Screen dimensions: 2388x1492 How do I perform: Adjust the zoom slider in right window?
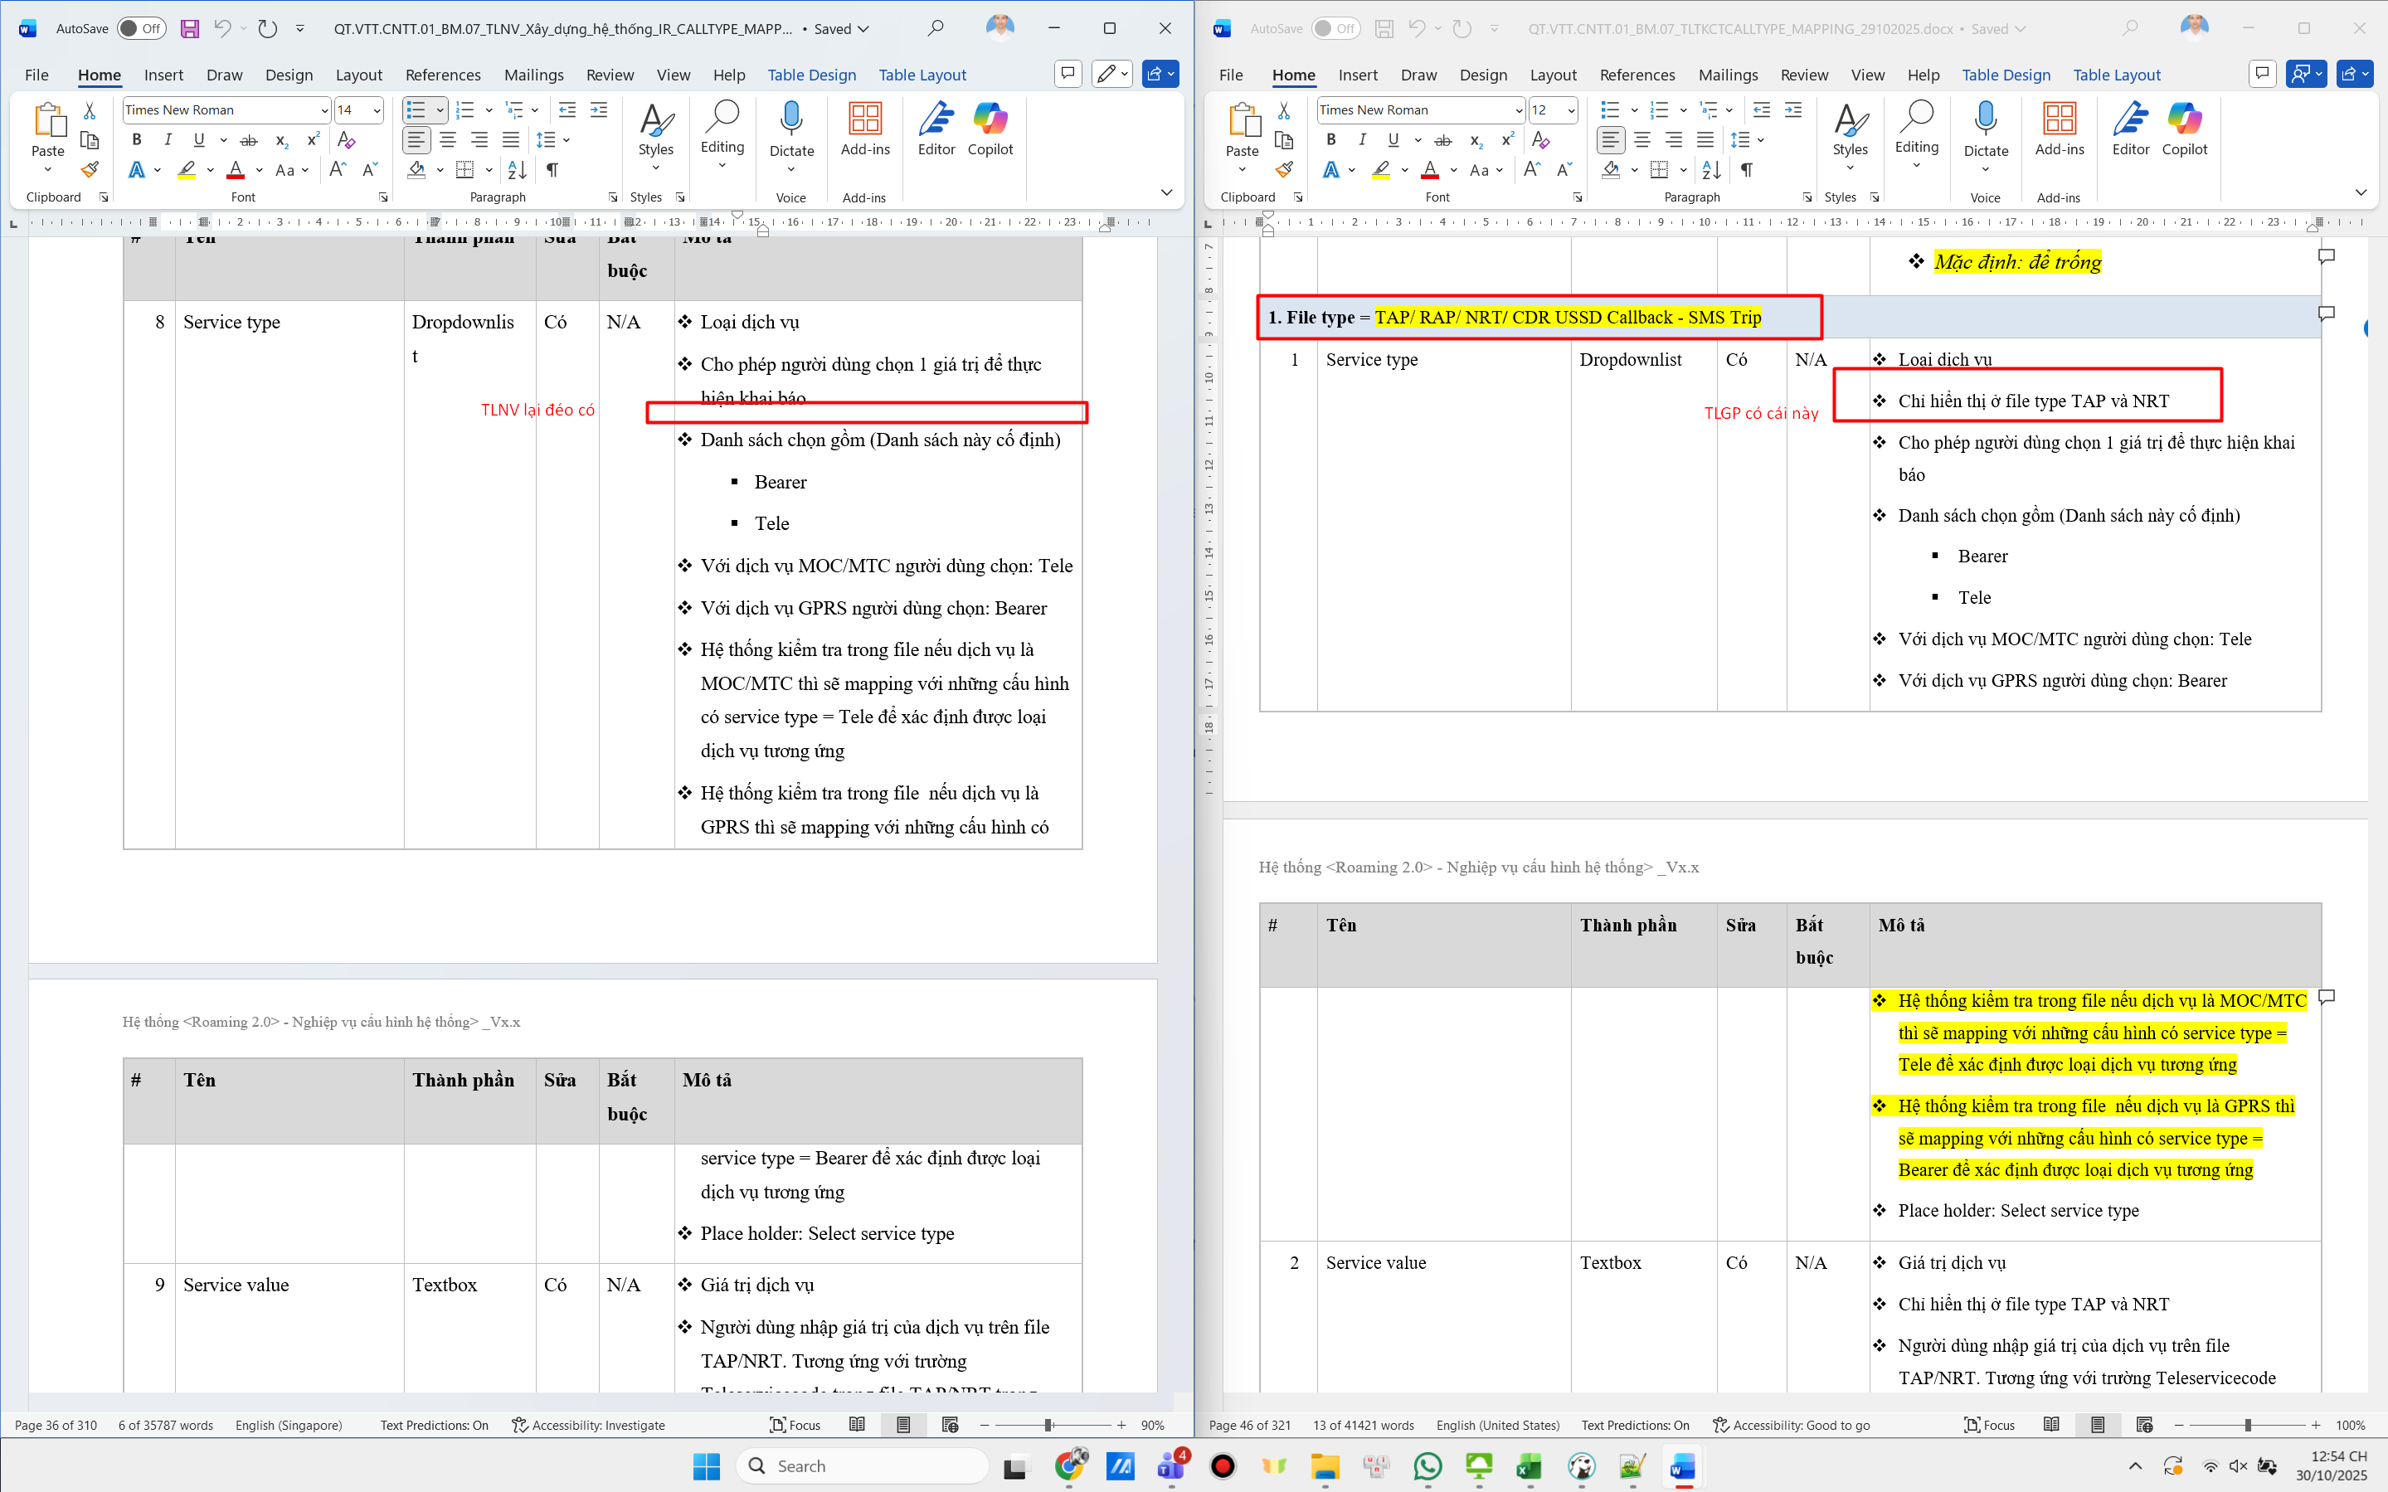pos(2247,1425)
